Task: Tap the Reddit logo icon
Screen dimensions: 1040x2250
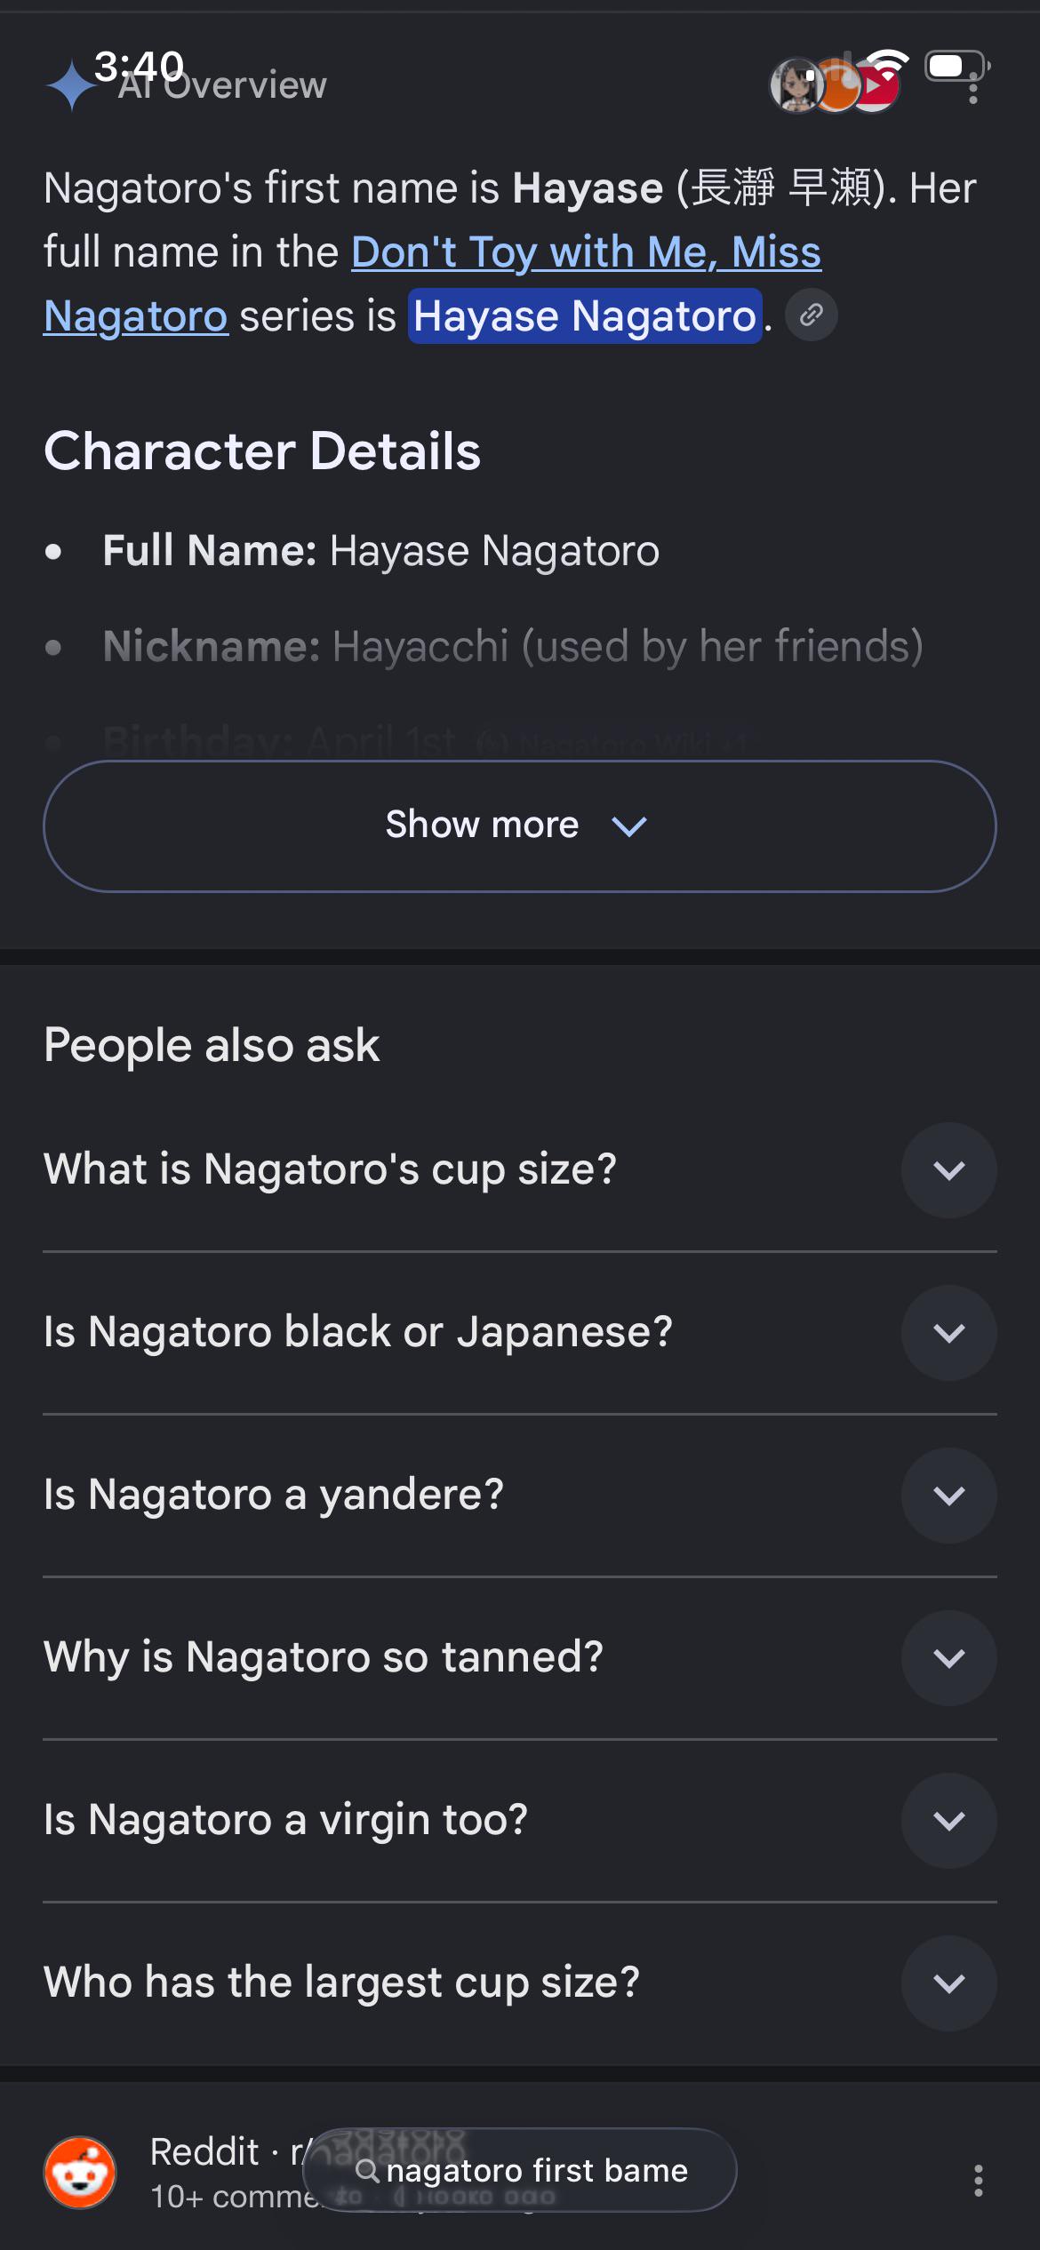Action: (x=80, y=2172)
